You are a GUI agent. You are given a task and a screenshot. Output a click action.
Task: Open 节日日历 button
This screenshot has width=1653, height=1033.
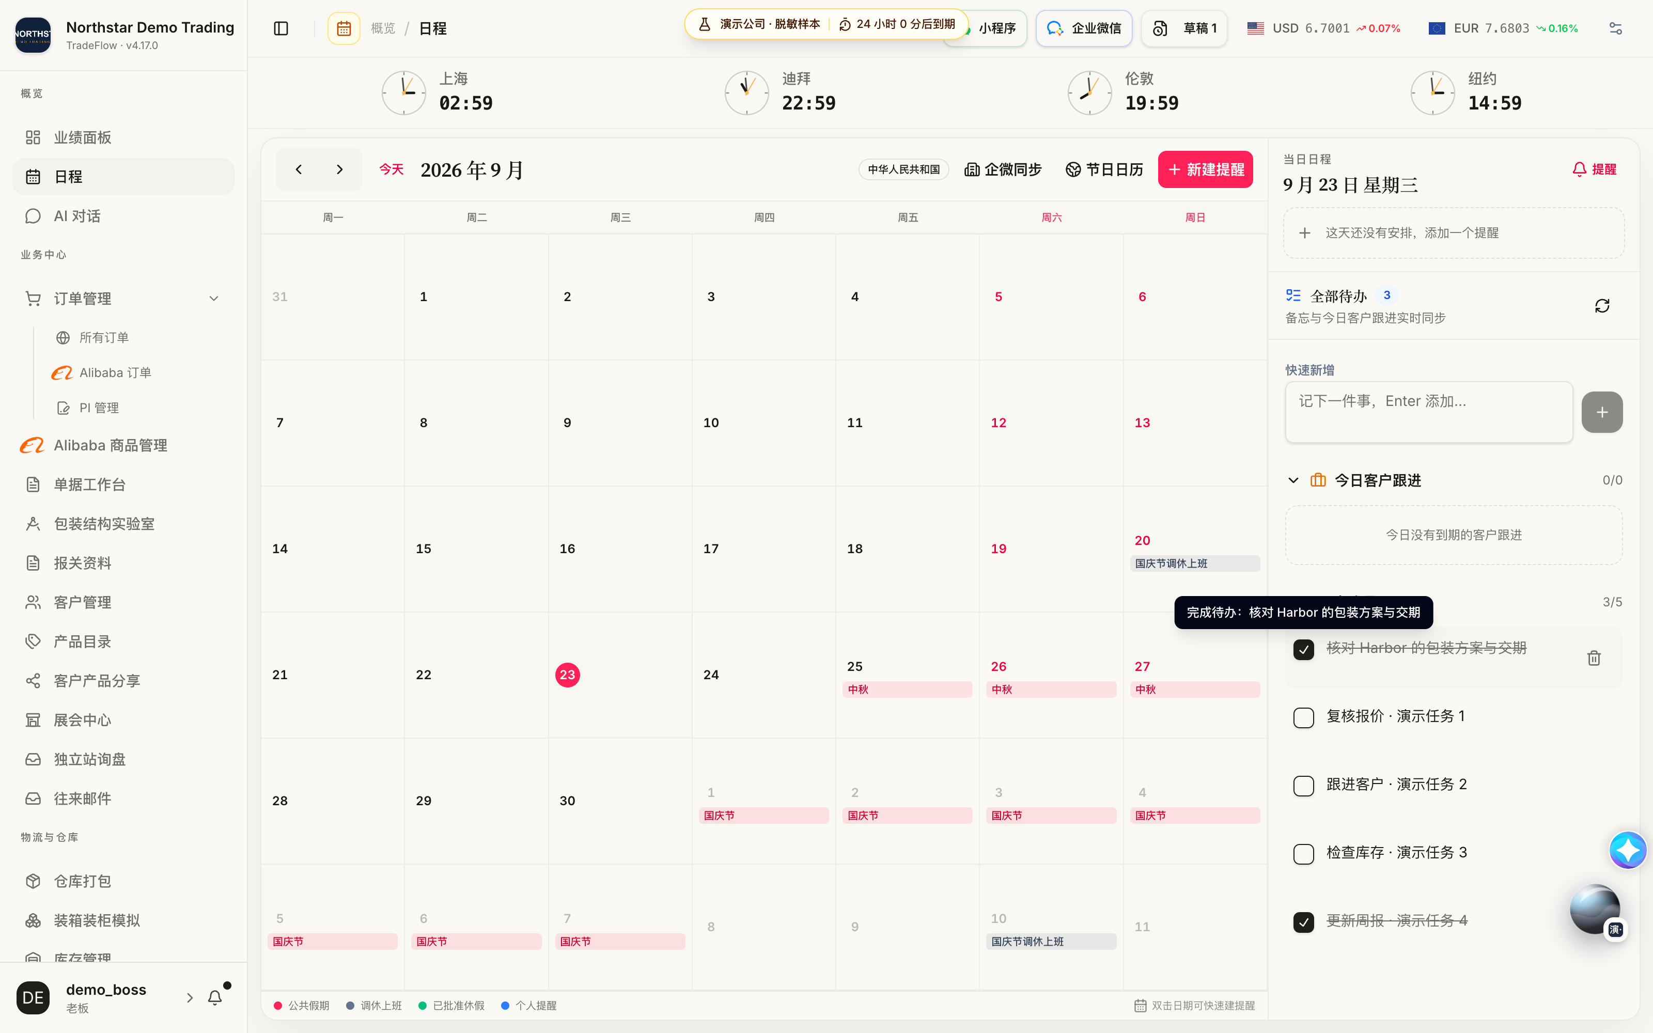click(1104, 169)
